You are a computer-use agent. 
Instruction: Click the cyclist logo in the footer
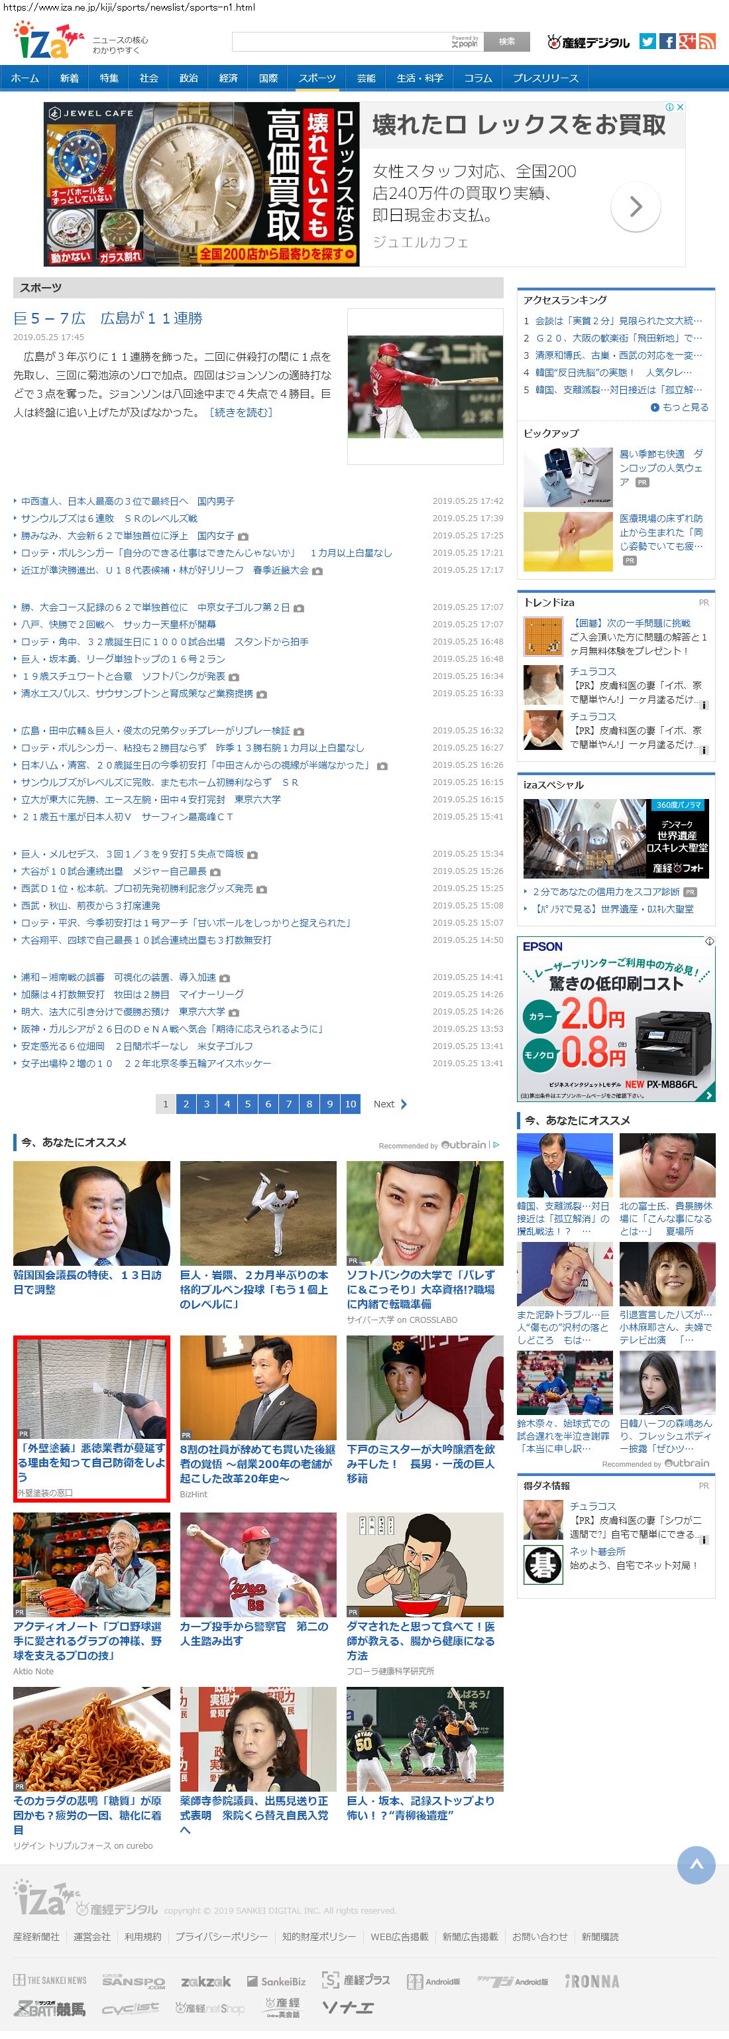click(130, 2009)
